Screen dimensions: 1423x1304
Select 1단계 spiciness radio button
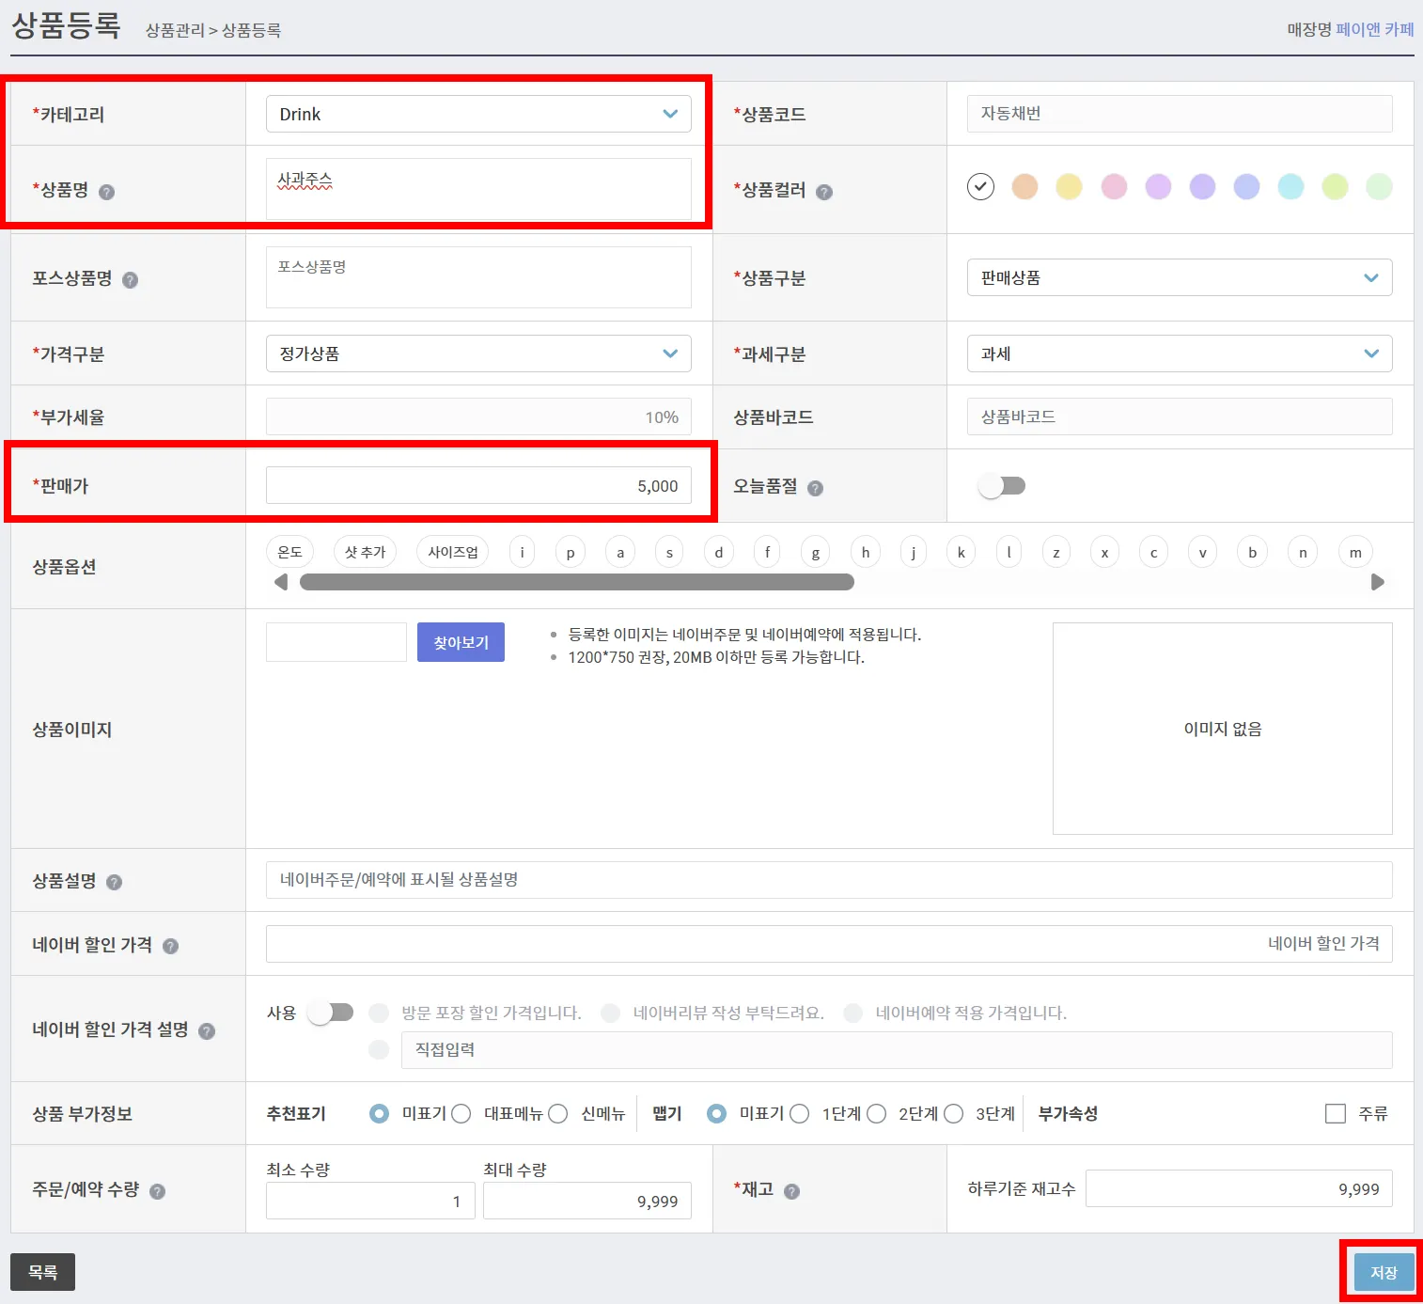(799, 1114)
